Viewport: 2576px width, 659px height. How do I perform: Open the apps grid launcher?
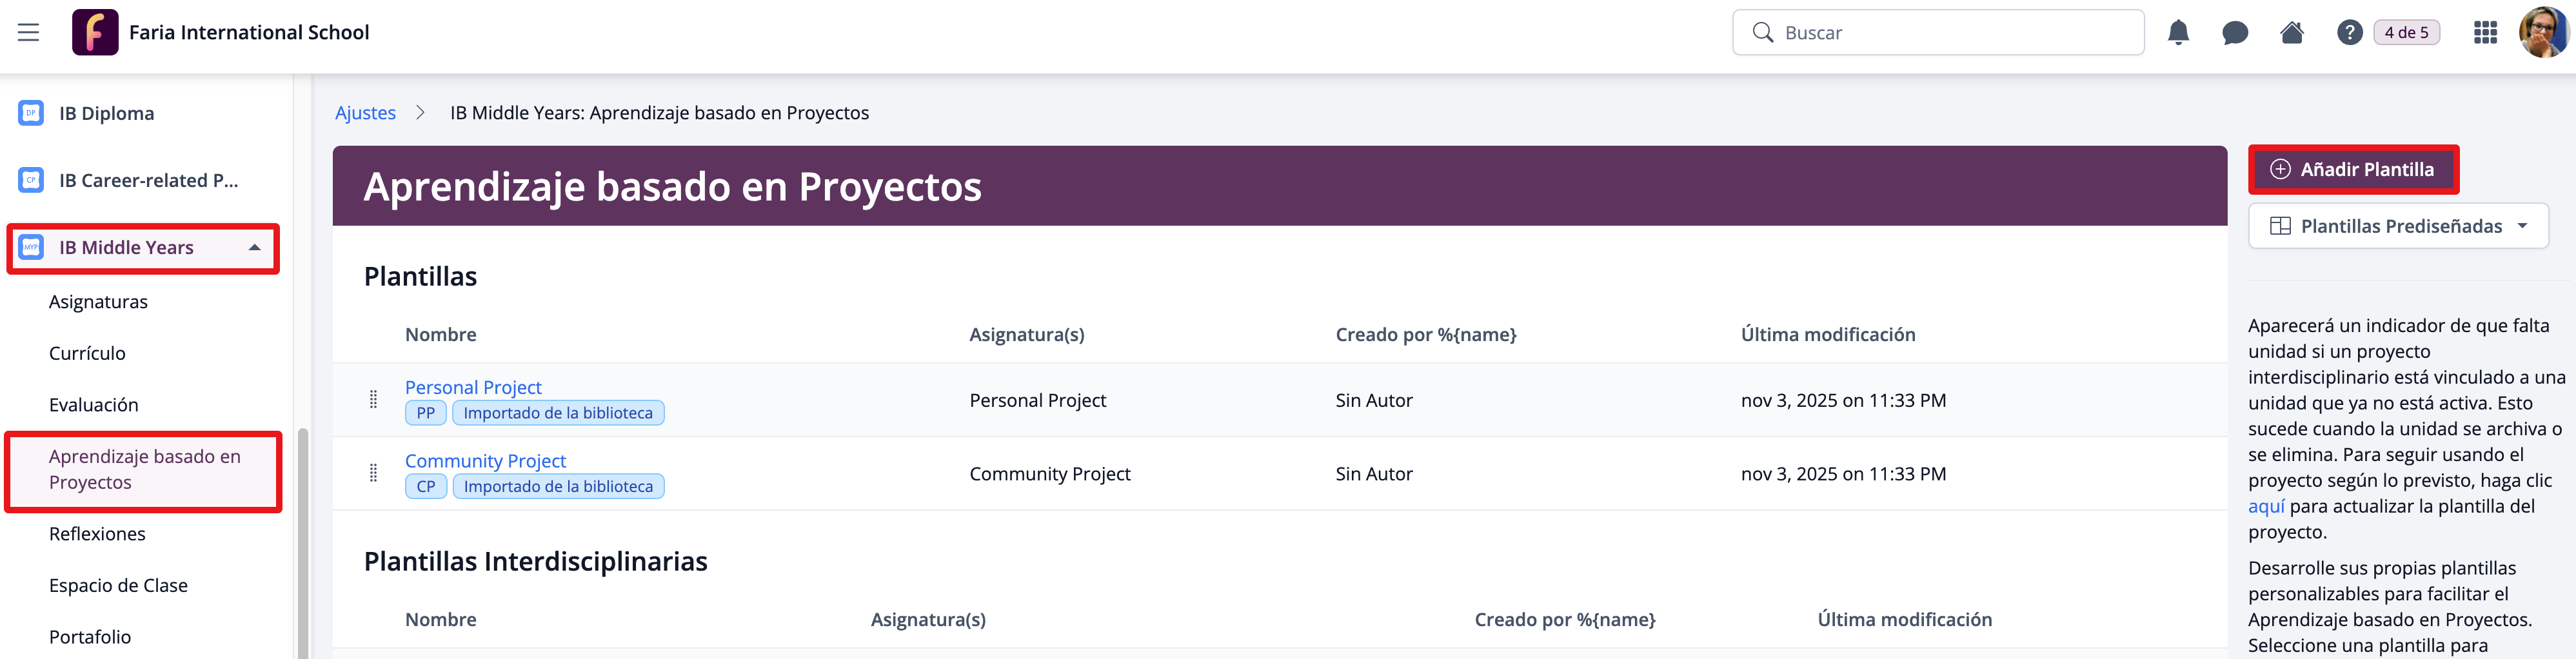point(2485,33)
